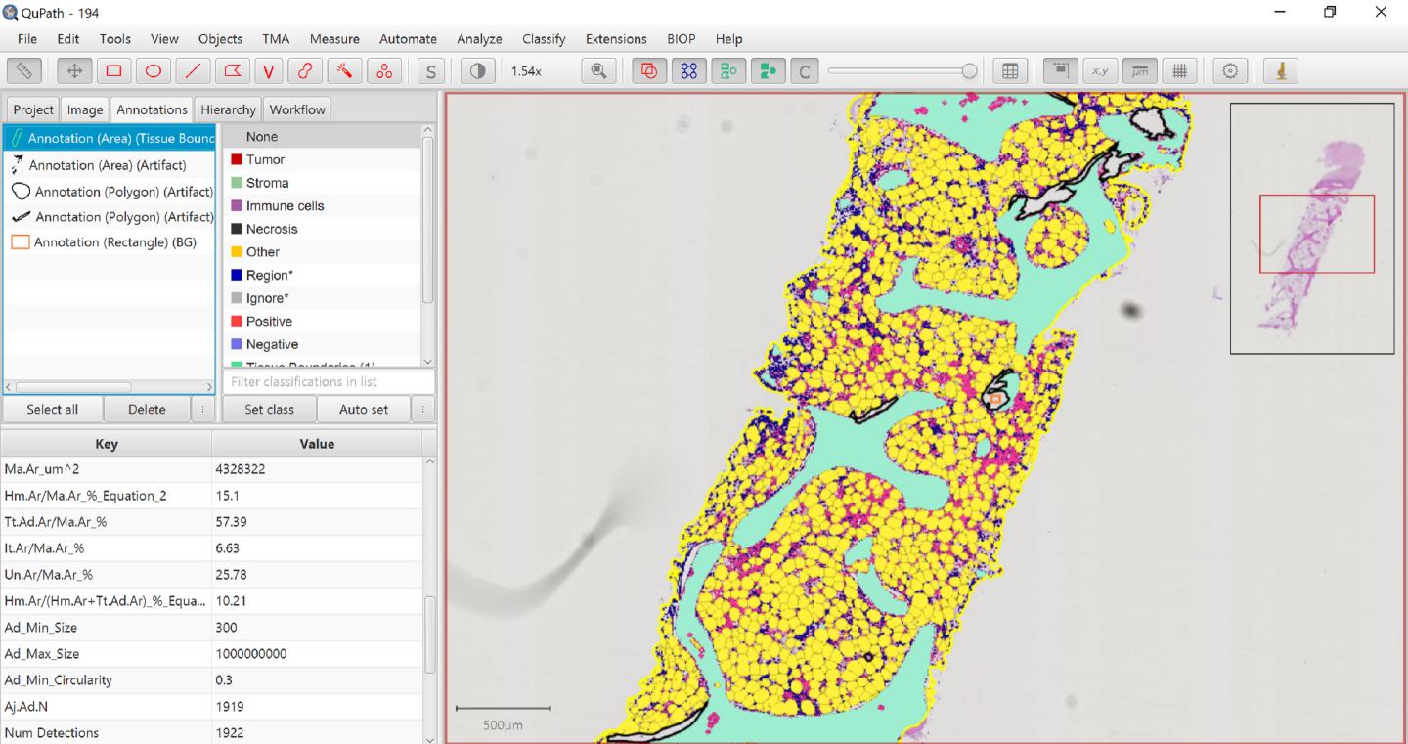Open the Classify menu
Screen dimensions: 1408x744
543,39
